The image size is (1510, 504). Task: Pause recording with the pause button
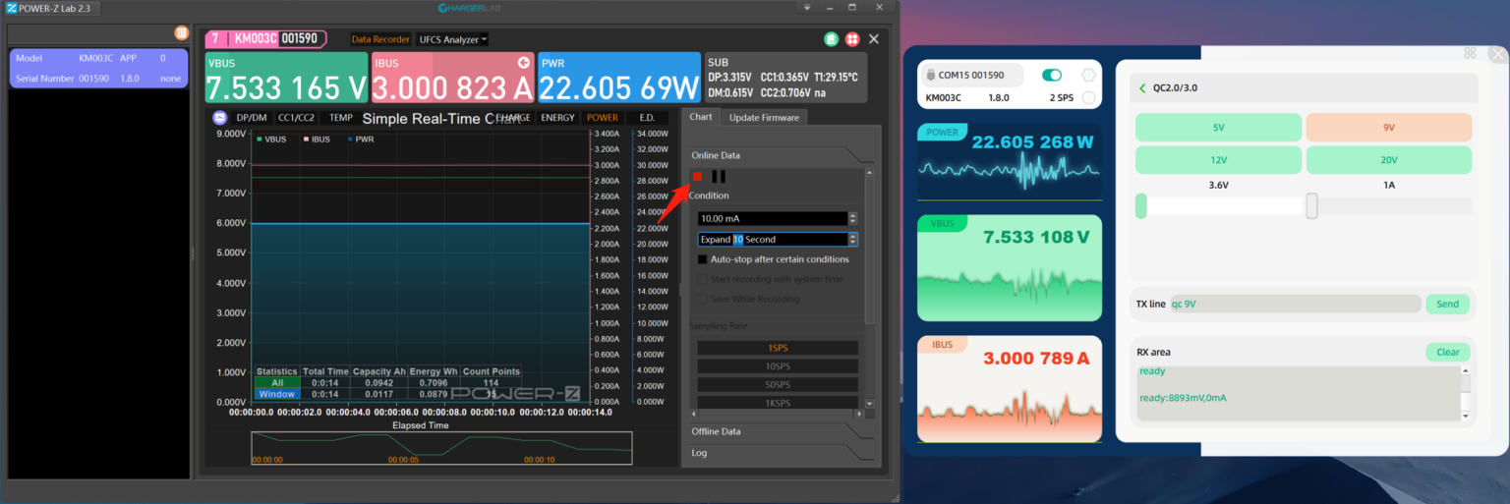(719, 177)
